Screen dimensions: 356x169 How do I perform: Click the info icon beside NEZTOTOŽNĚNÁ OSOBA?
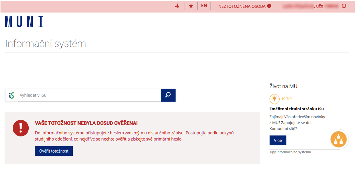point(269,6)
